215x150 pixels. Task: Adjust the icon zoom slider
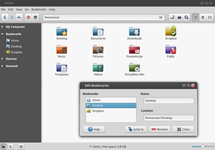coord(203,147)
